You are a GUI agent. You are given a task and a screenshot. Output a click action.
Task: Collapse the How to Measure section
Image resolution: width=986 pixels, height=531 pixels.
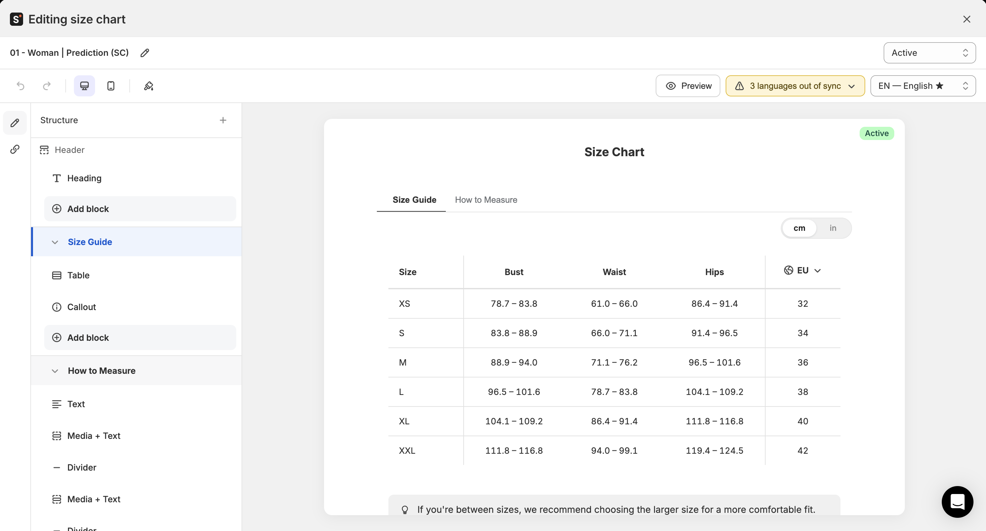(x=55, y=371)
